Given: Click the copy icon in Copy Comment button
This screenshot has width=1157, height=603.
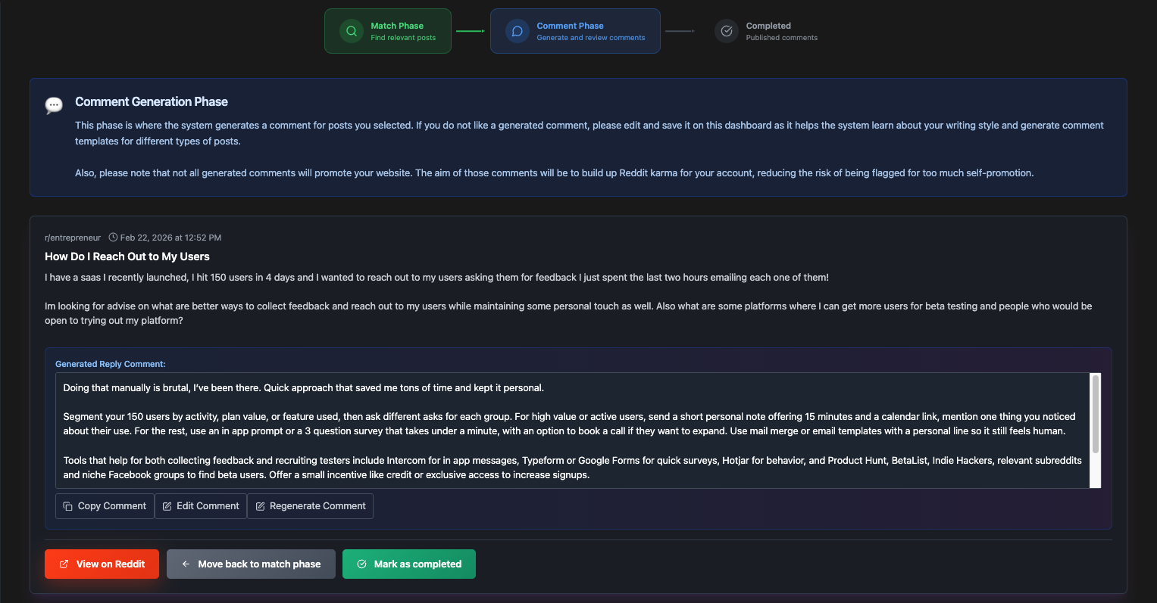Looking at the screenshot, I should (68, 506).
